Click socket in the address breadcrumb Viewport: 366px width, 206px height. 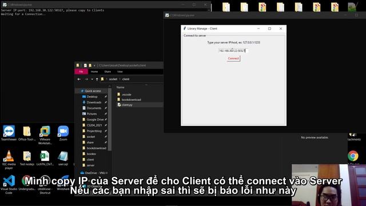click(x=113, y=79)
